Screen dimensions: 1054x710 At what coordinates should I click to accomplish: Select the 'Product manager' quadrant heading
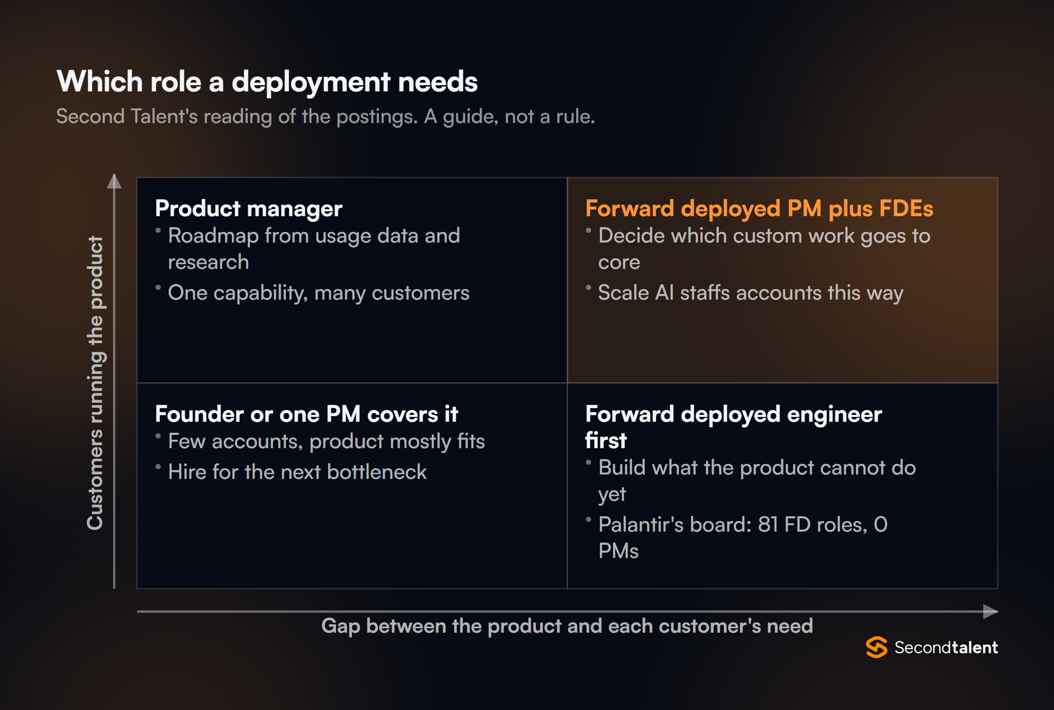click(249, 209)
